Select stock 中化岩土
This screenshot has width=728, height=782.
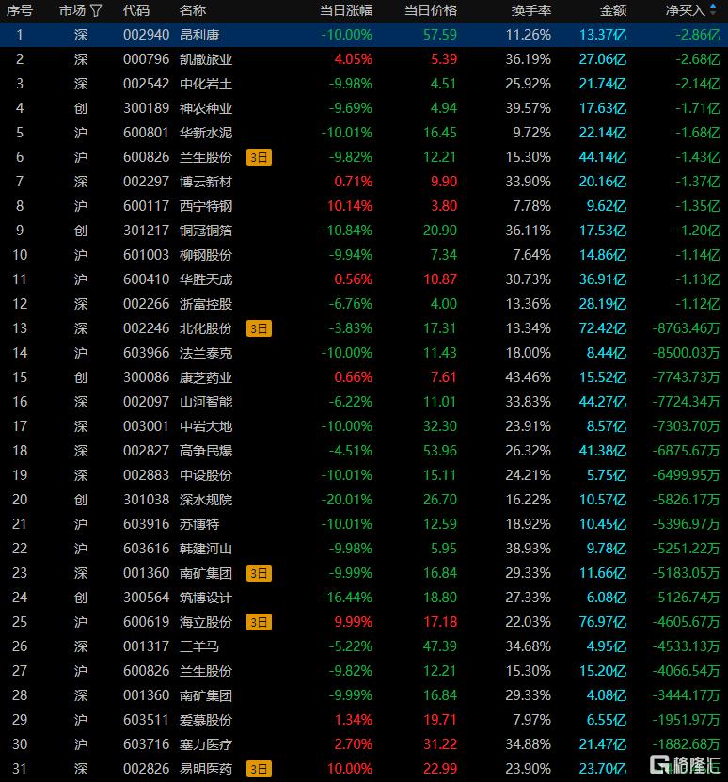point(206,84)
